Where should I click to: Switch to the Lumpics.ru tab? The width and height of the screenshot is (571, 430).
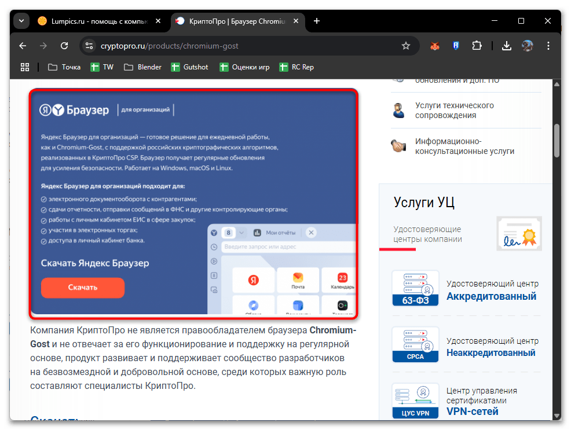click(x=100, y=21)
